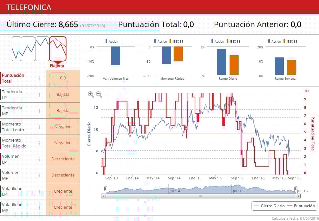Screen dimensions: 319x221
Task: Toggle IBEX 35 legend in Rango Semanal chart
Action: [x=290, y=41]
